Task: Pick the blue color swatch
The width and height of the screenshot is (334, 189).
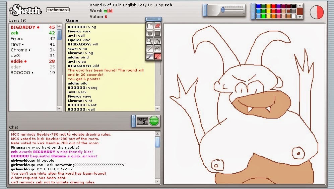Action: pyautogui.click(x=258, y=6)
